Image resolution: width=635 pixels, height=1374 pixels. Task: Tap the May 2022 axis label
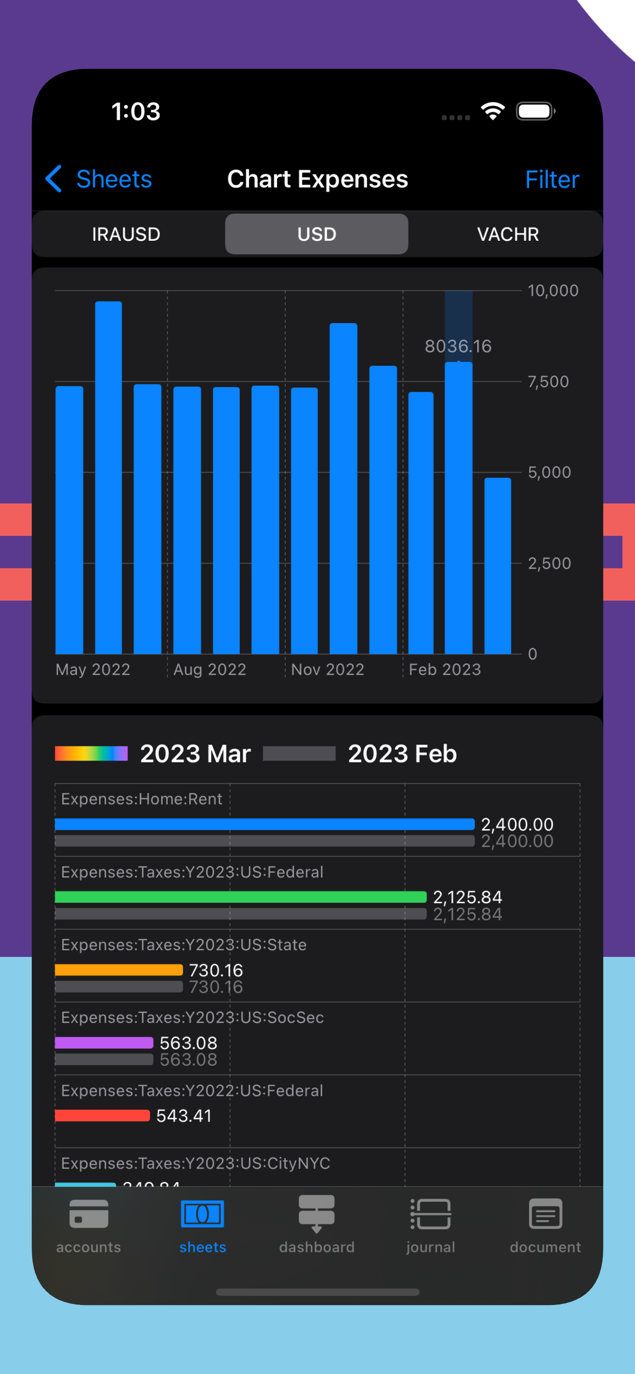coord(93,670)
